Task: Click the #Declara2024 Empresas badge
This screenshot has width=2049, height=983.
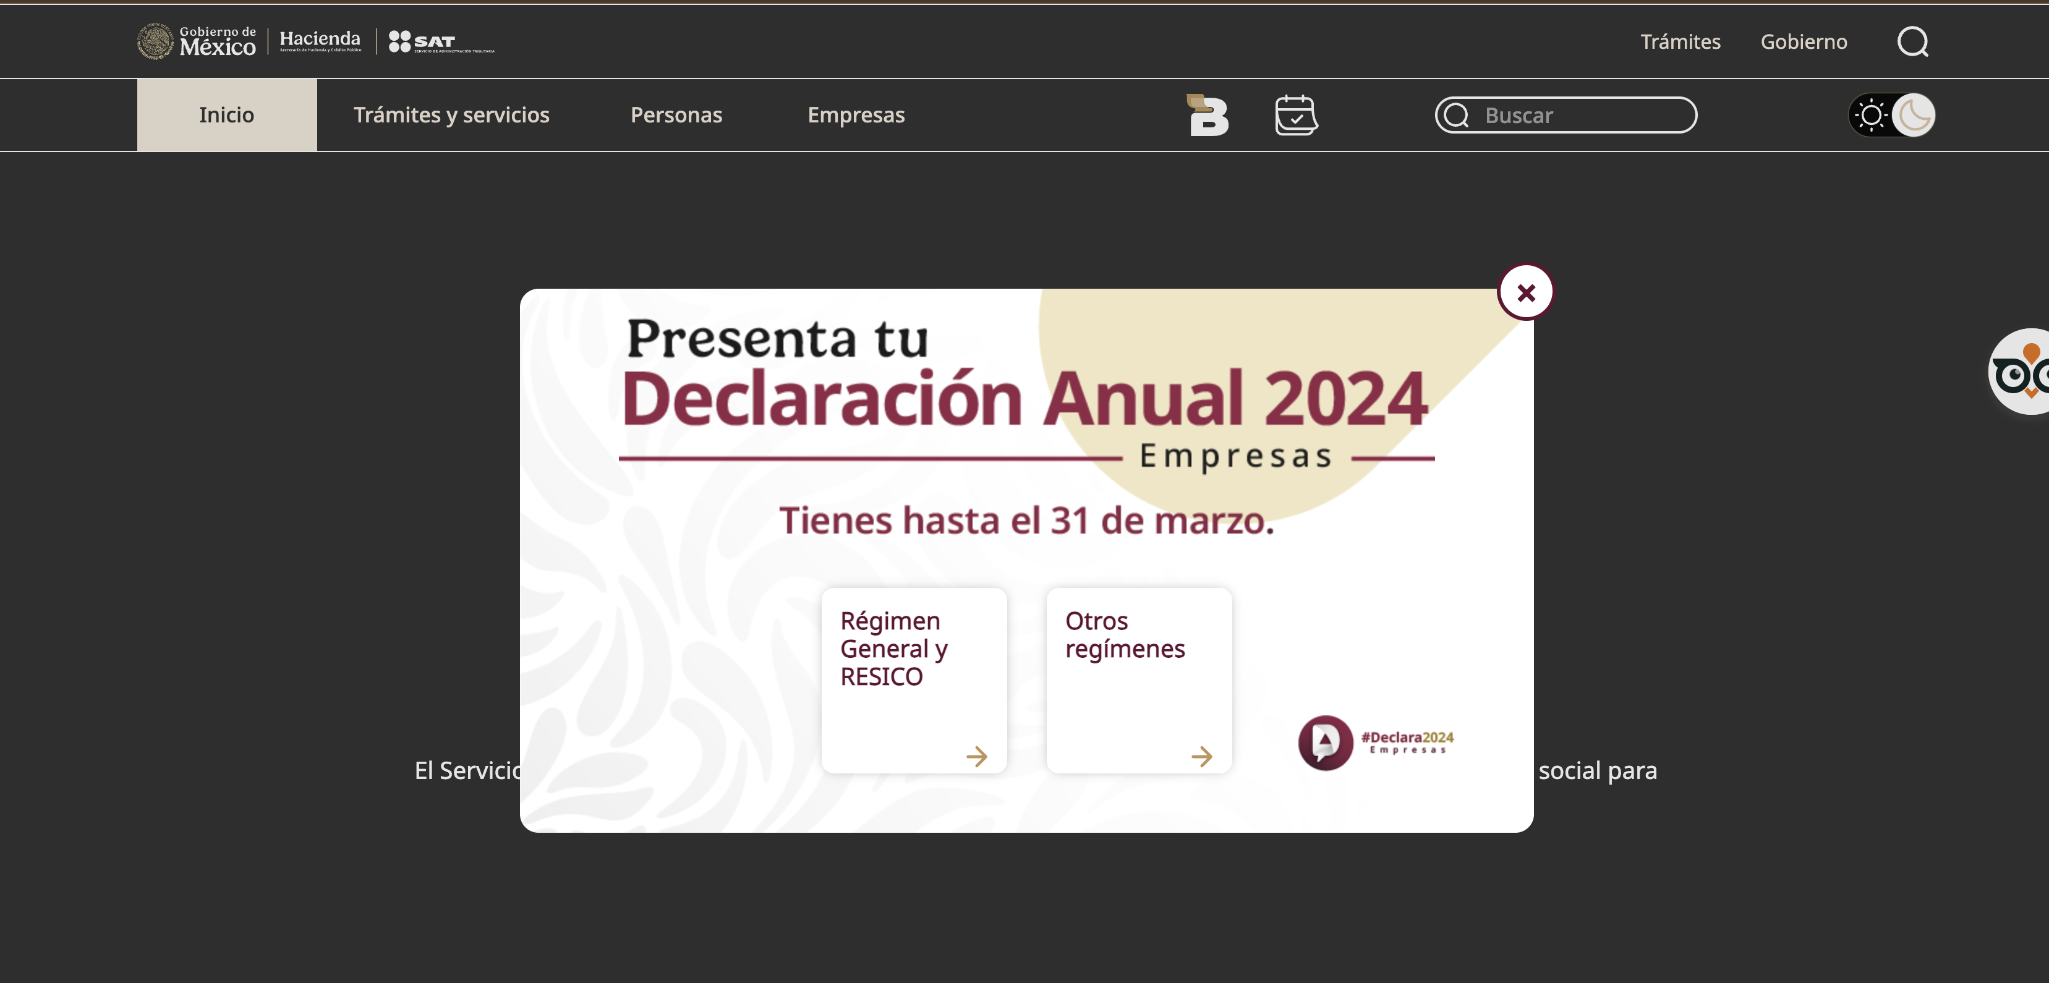Action: [x=1376, y=742]
